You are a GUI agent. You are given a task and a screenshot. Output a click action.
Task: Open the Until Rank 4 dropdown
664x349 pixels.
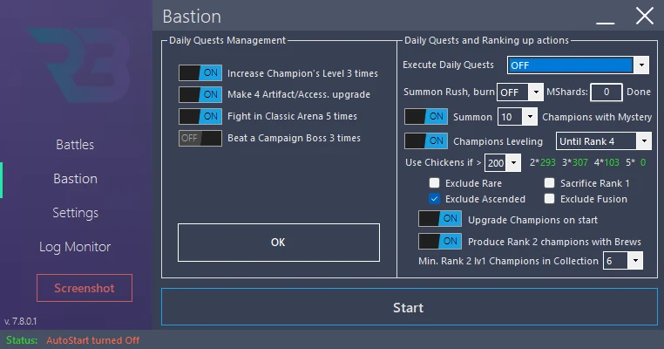click(604, 141)
